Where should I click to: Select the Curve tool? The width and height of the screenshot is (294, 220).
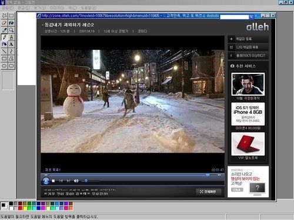(x=11, y=52)
